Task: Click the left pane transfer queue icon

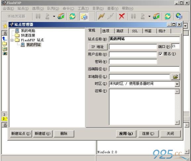Action: click(x=61, y=16)
